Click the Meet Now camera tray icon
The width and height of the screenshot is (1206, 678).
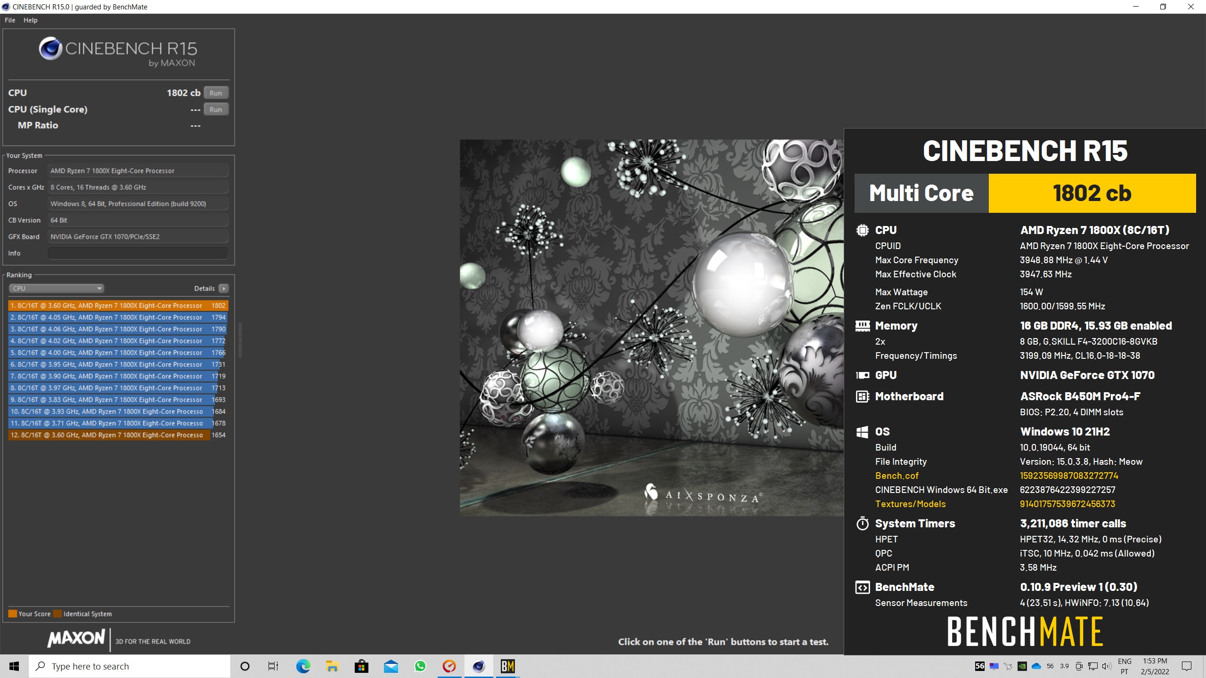coord(1079,666)
